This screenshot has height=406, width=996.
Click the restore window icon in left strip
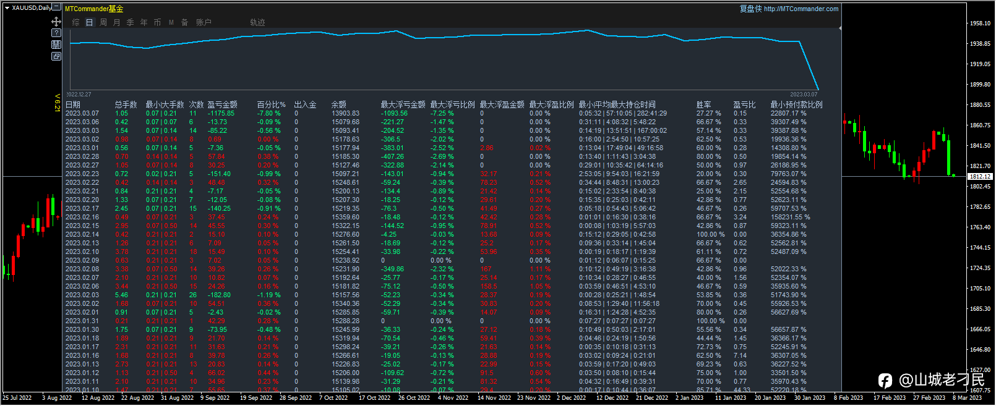[x=56, y=56]
